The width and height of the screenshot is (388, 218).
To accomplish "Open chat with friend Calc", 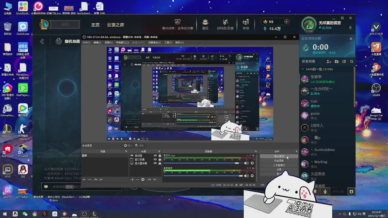I will [326, 103].
